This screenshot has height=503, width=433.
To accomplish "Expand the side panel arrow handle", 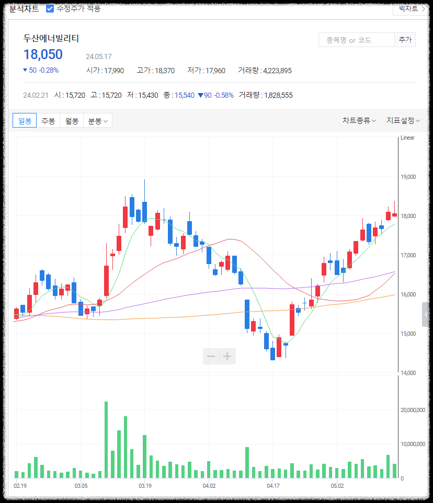I will coord(426,314).
